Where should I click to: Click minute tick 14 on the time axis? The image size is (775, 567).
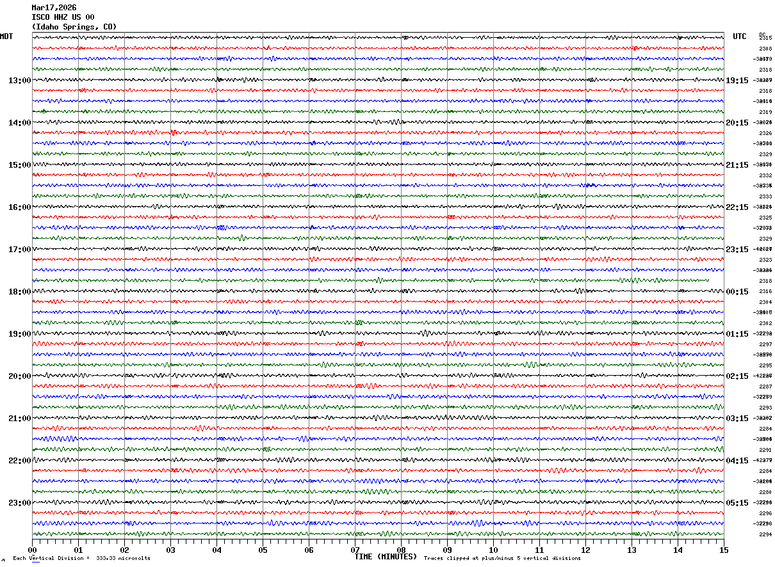click(x=678, y=550)
